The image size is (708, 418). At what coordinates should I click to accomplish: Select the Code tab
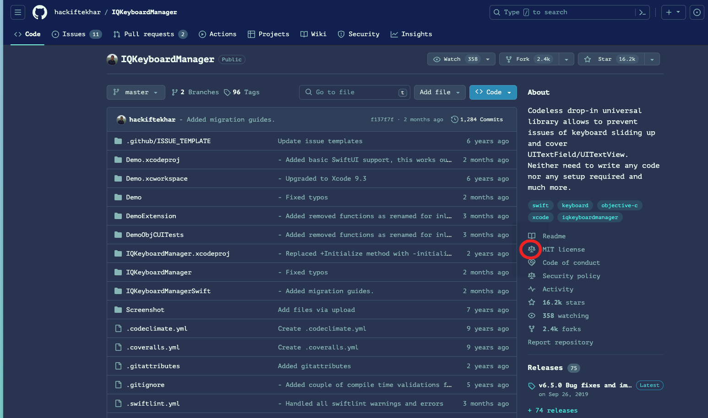pyautogui.click(x=27, y=34)
